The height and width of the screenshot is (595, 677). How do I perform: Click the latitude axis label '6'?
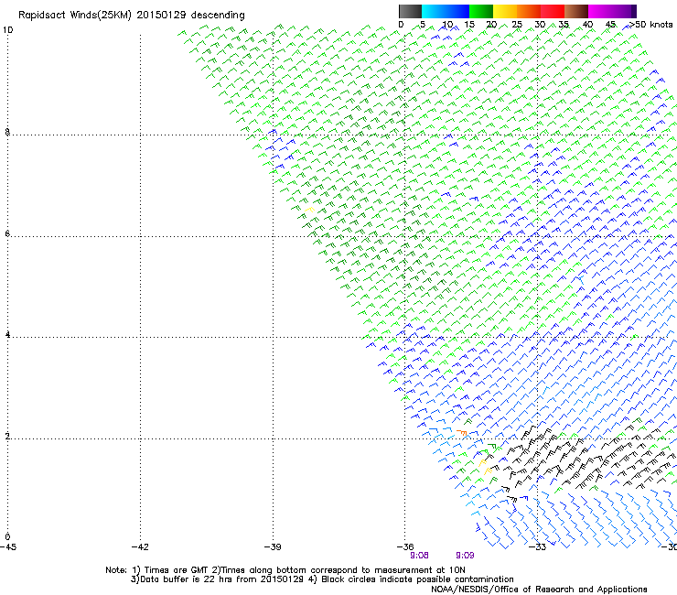click(7, 233)
